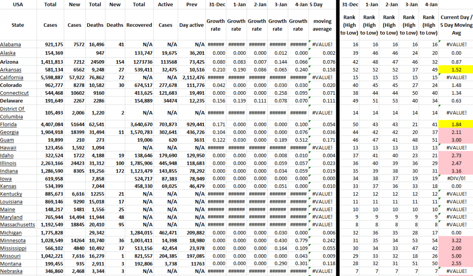
Task: Select Florida's total recovered cell 3,640,670
Action: (139, 125)
